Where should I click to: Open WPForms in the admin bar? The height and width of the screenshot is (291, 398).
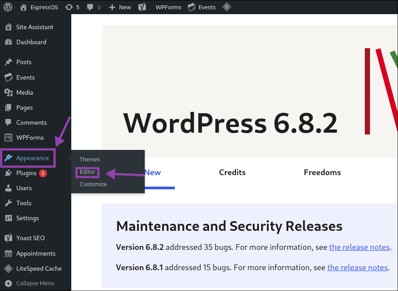[x=168, y=8]
